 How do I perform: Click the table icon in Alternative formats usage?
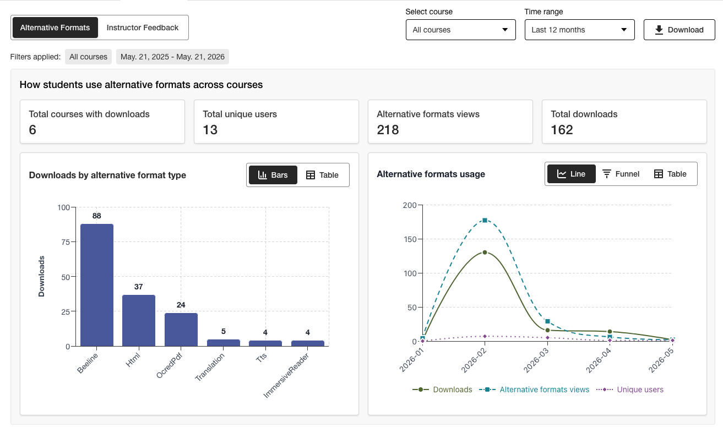coord(659,174)
